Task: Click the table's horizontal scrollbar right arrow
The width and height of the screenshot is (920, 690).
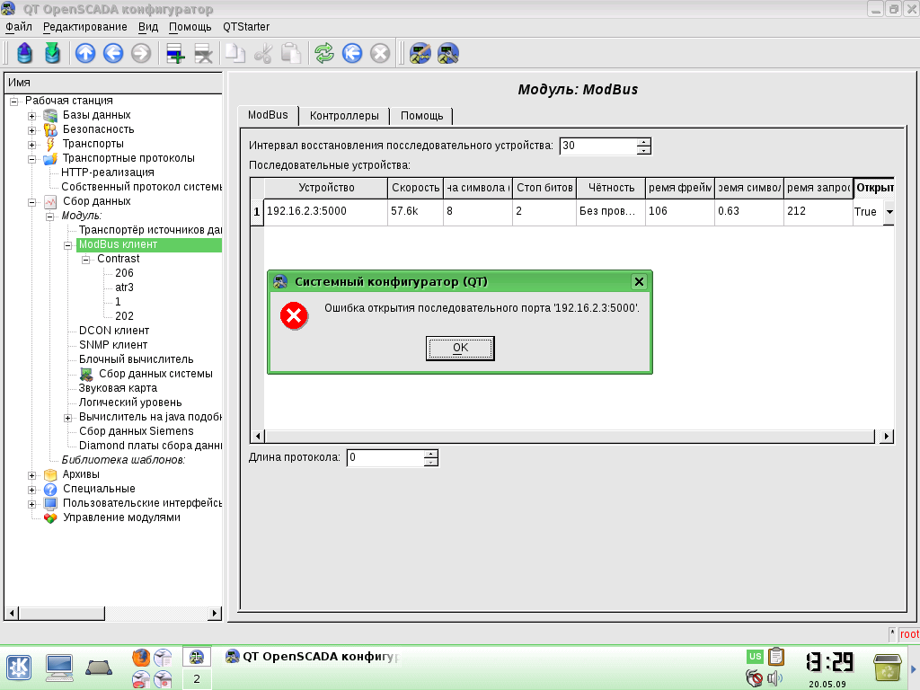Action: (887, 436)
